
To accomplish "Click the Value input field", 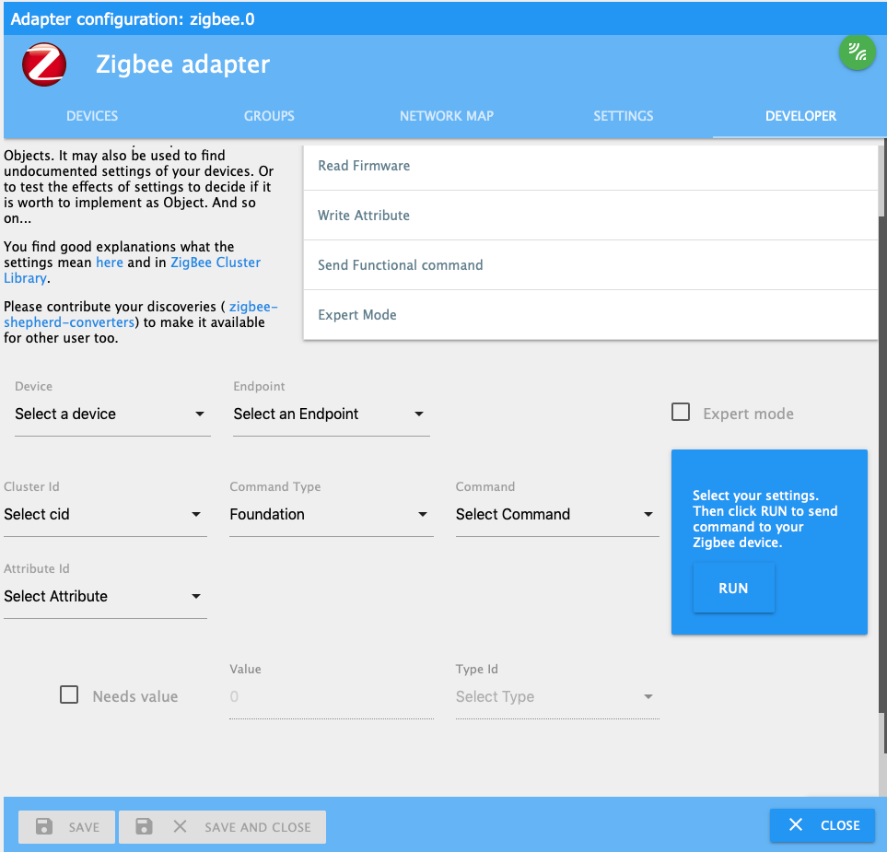I will click(x=332, y=696).
